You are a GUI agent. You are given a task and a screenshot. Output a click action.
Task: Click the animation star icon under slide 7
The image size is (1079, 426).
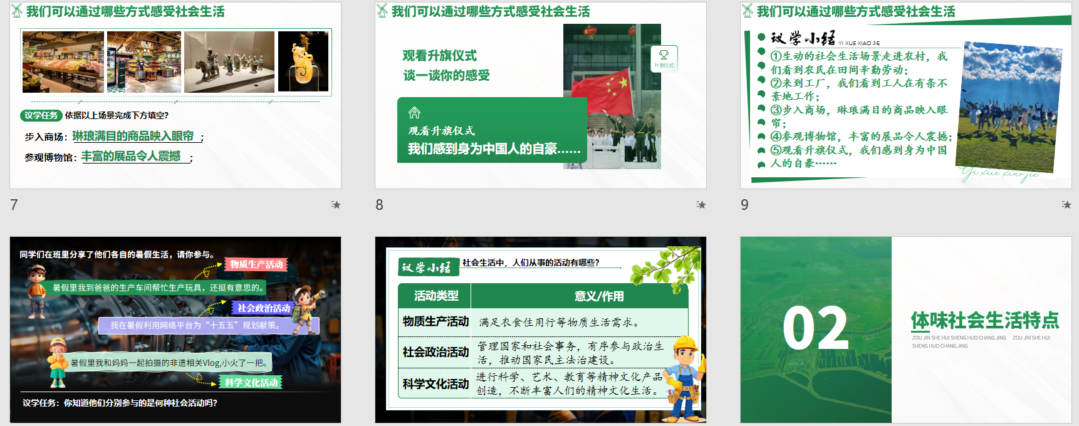click(336, 205)
